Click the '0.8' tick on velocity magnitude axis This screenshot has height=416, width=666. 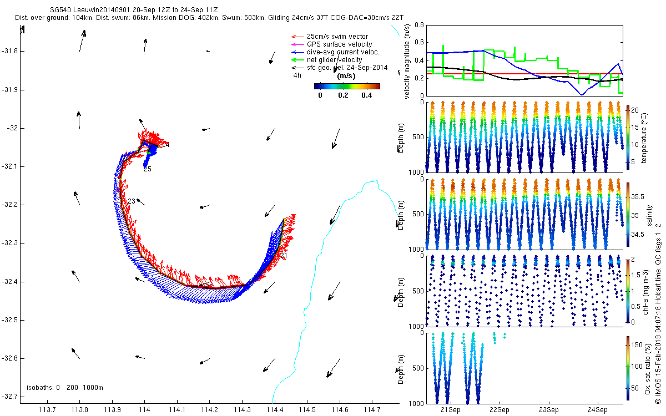point(418,25)
